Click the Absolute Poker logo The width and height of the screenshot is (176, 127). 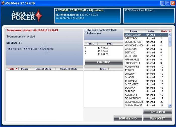[27, 16]
